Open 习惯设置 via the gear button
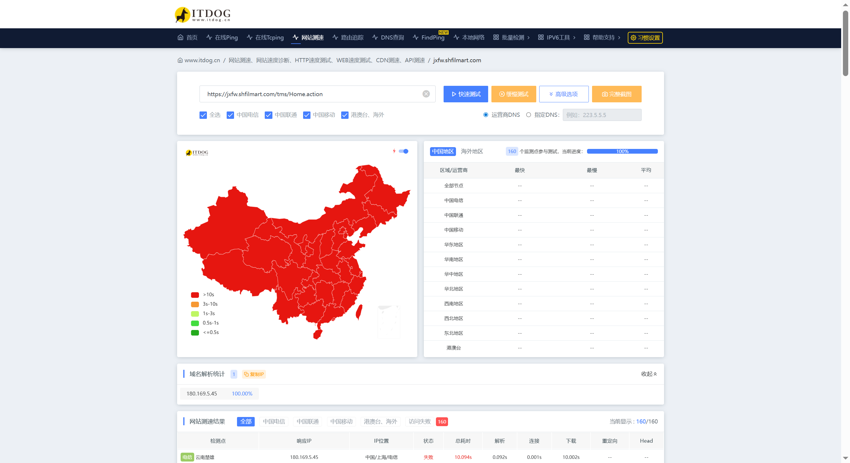850x463 pixels. [x=645, y=37]
